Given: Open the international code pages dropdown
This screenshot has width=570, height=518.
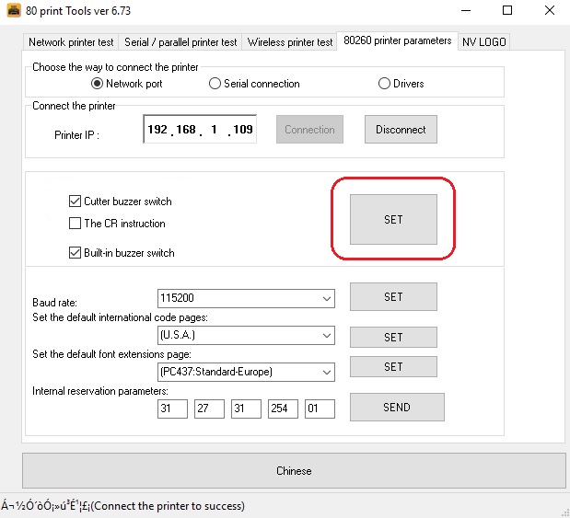Looking at the screenshot, I should (x=327, y=336).
